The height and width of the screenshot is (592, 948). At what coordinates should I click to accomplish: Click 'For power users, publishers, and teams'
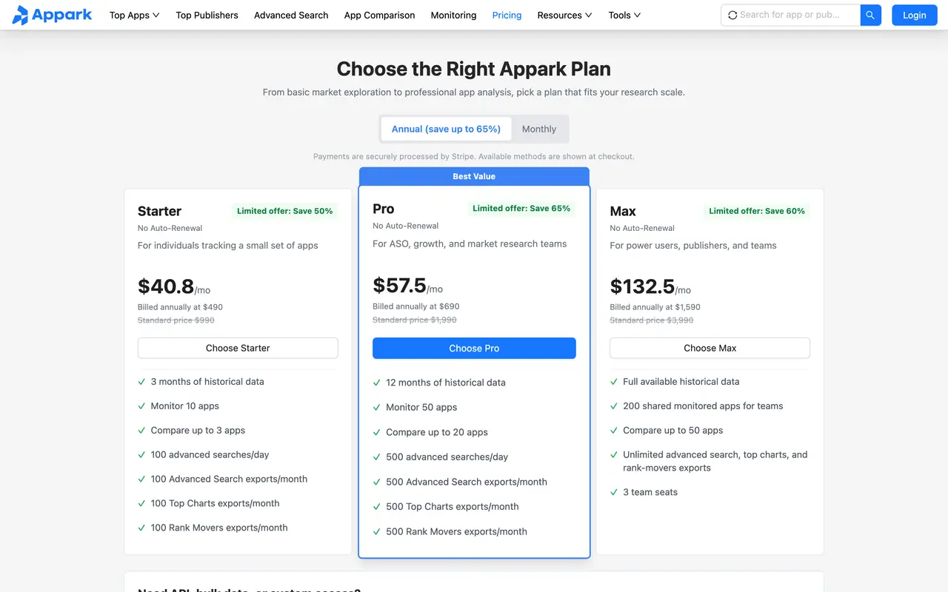coord(693,246)
